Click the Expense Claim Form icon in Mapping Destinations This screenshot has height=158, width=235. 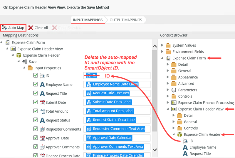point(8,42)
